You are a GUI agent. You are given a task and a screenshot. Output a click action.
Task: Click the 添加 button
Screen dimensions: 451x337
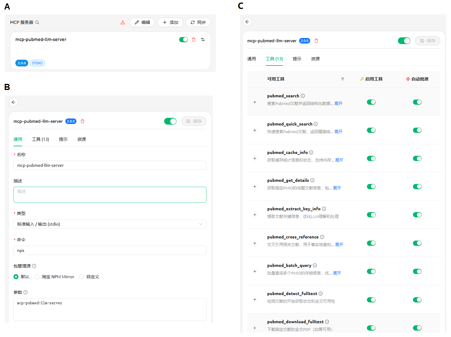click(x=170, y=22)
